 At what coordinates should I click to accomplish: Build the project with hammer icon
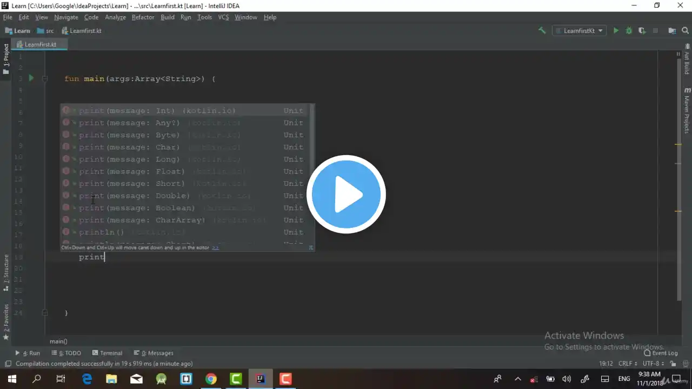[x=542, y=31]
